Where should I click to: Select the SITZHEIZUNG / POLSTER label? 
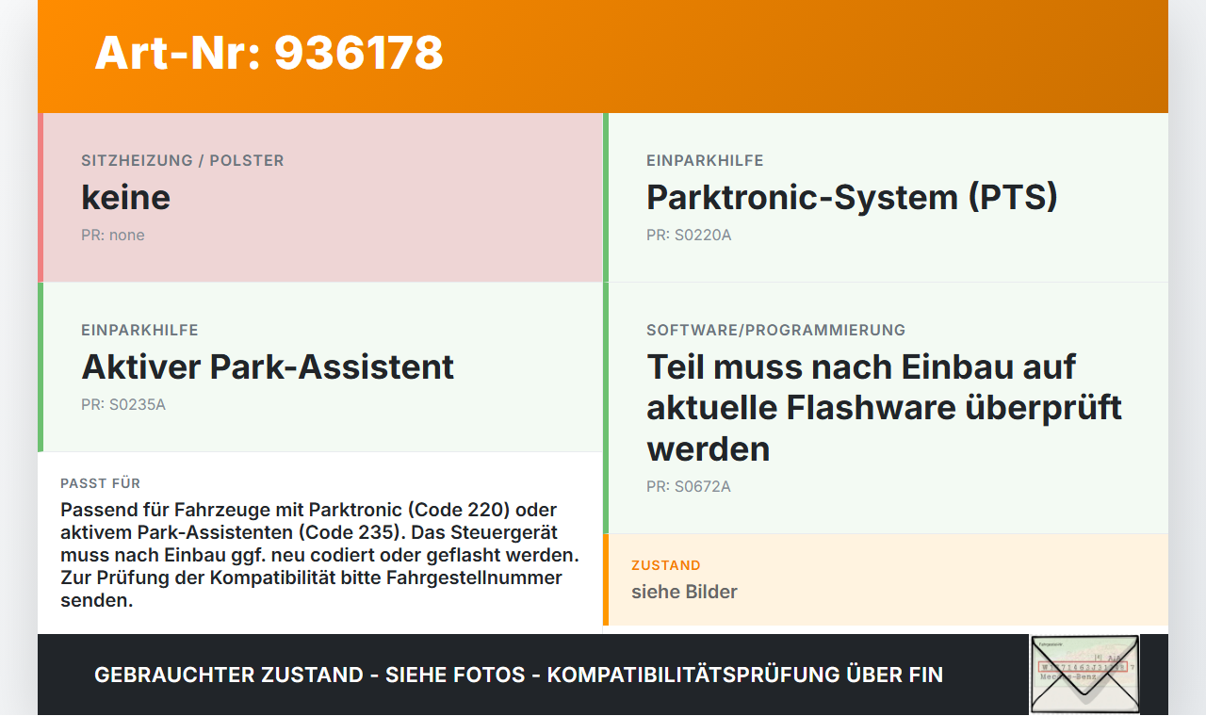(183, 161)
